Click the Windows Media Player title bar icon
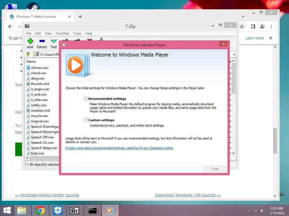Image resolution: width=289 pixels, height=216 pixels. (x=64, y=45)
